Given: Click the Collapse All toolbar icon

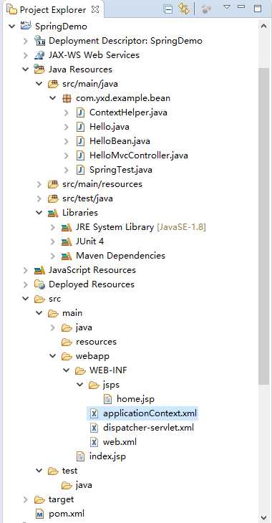Looking at the screenshot, I should point(169,9).
